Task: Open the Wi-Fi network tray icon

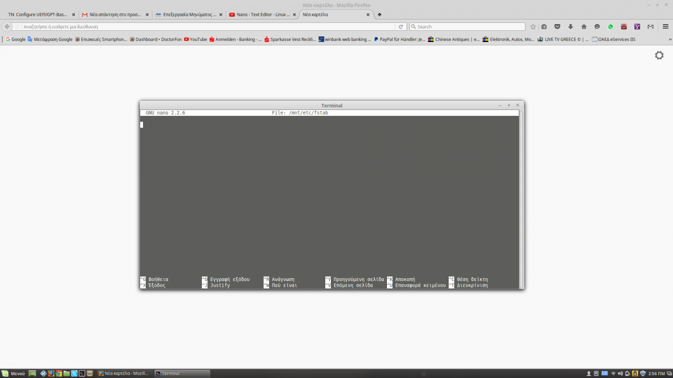Action: tap(613, 373)
